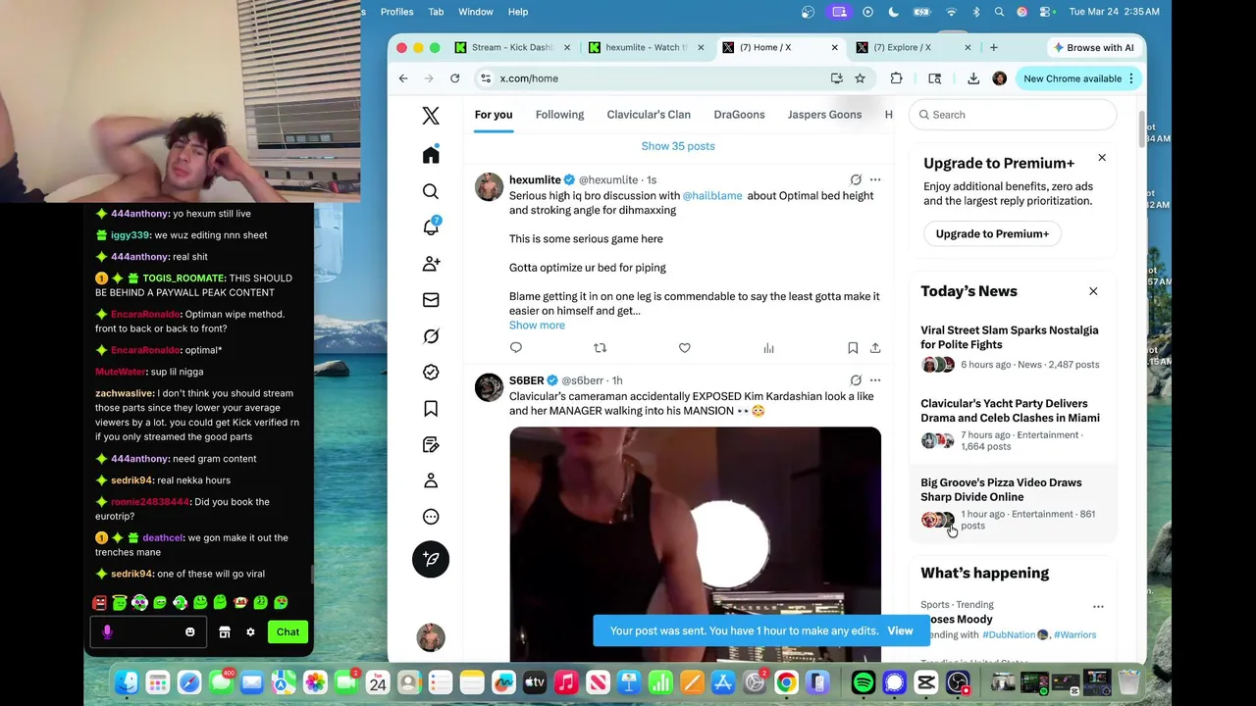Click Upgrade to Premium+ button
The height and width of the screenshot is (706, 1256).
point(992,233)
